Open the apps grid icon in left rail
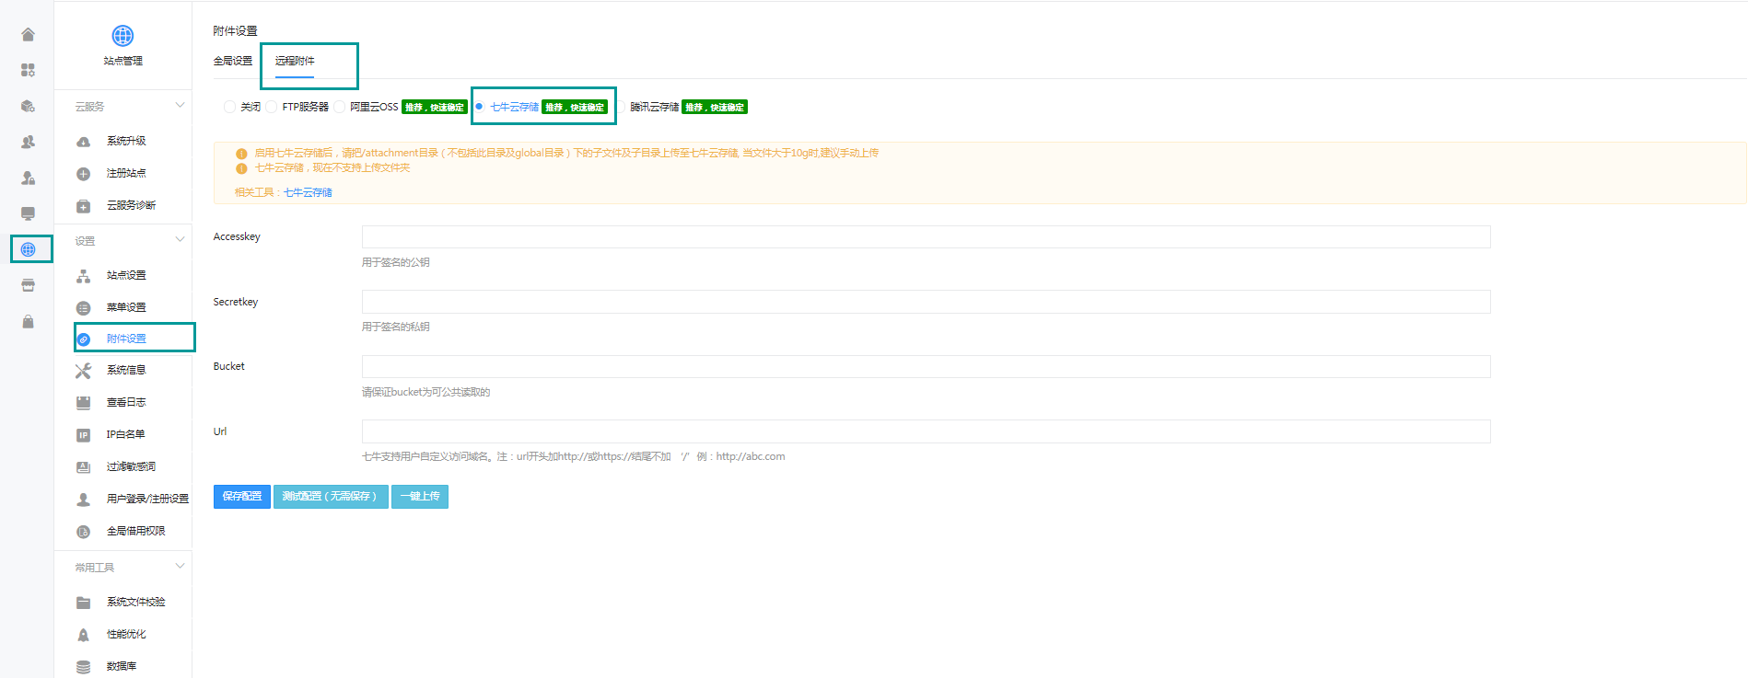 click(28, 70)
